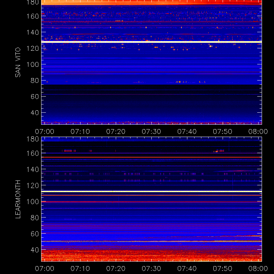Pick the 80 frequency label on Learmonth plot
Viewport: 274px width, 274px height.
coord(35,218)
